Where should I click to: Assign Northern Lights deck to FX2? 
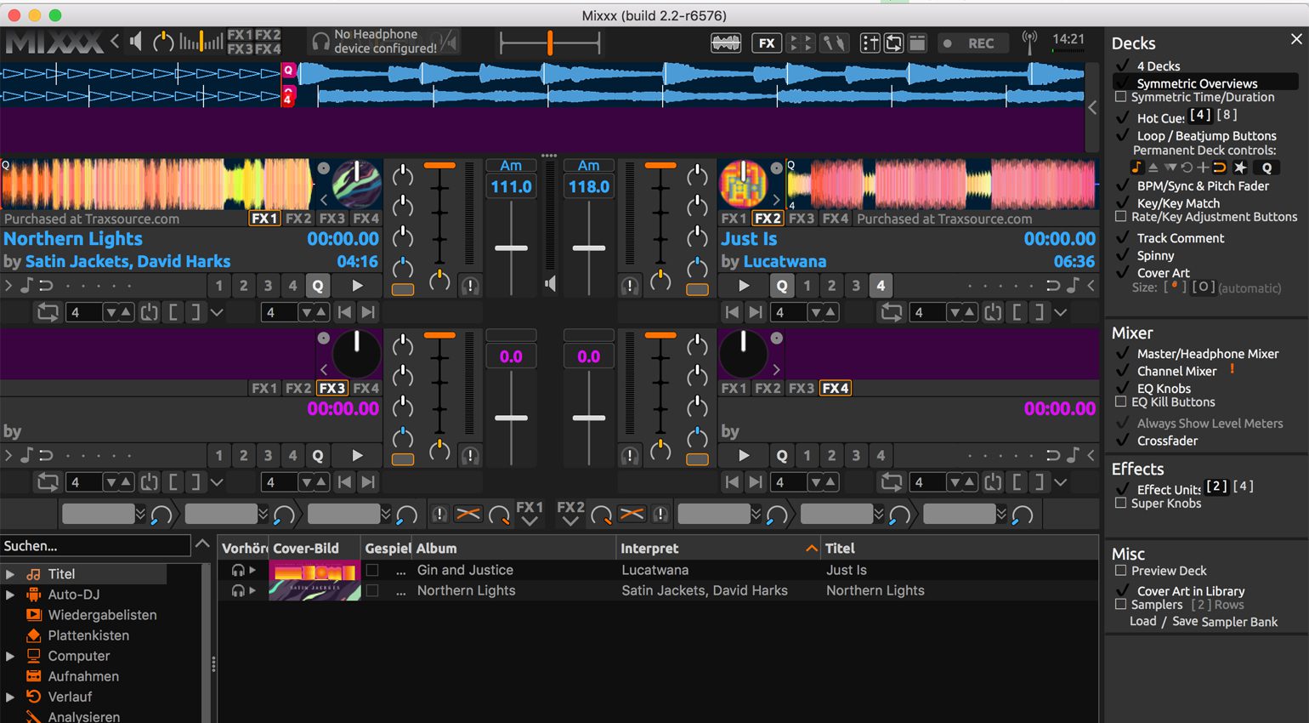pos(298,218)
